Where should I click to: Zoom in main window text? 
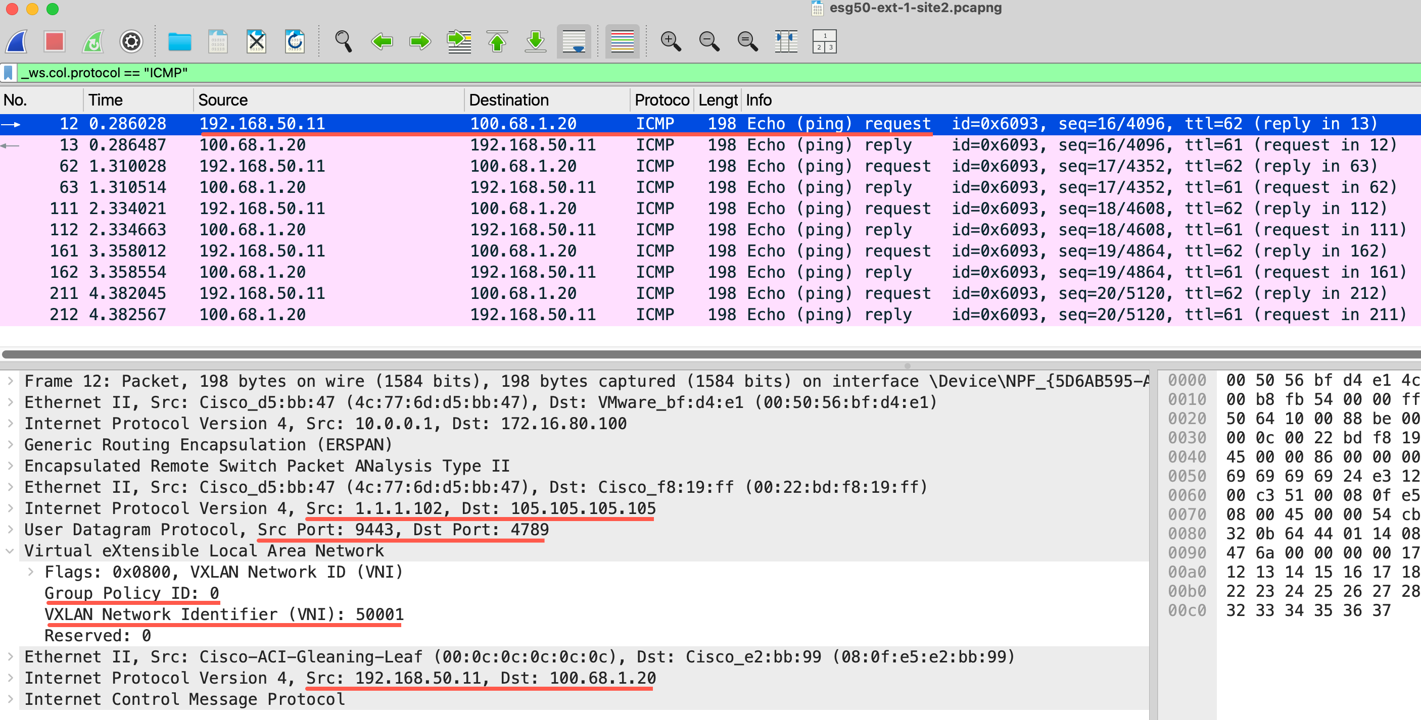click(671, 41)
